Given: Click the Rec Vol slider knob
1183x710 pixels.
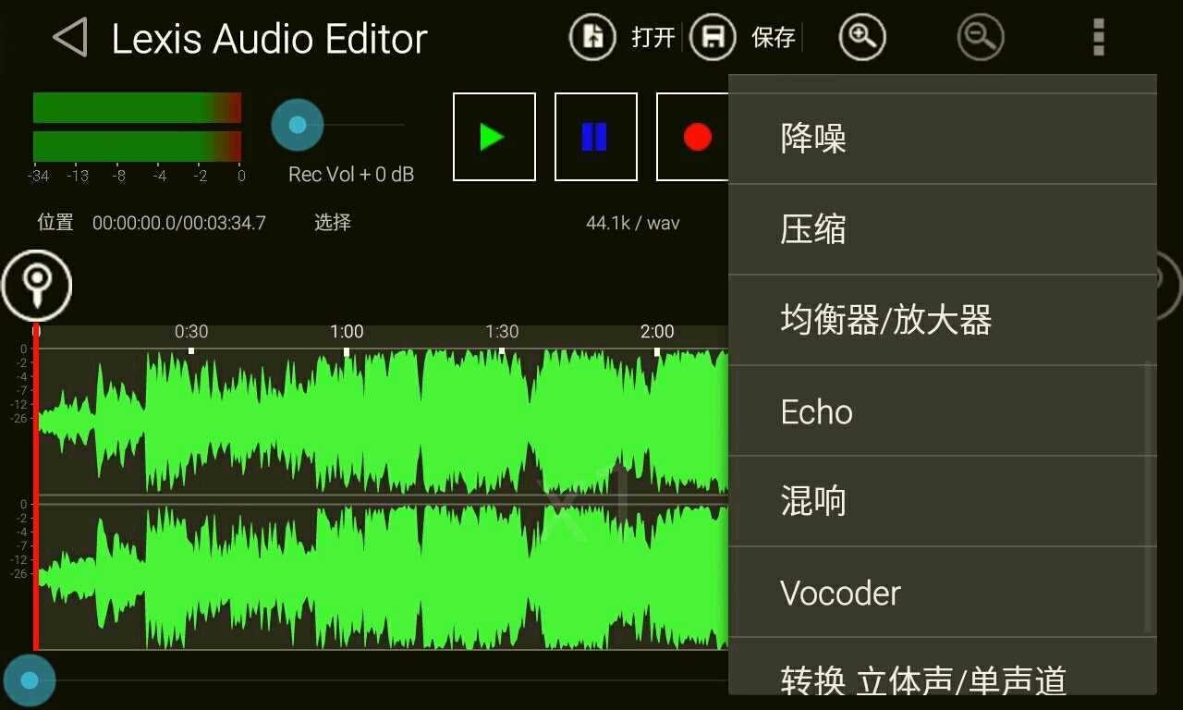Looking at the screenshot, I should 297,125.
